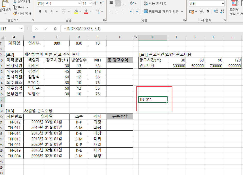Apply comma style number format
Viewport: 243px width, 175px height.
tap(208, 12)
